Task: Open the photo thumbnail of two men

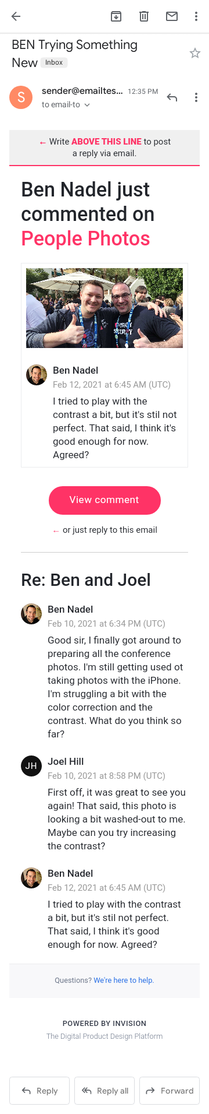Action: [105, 308]
